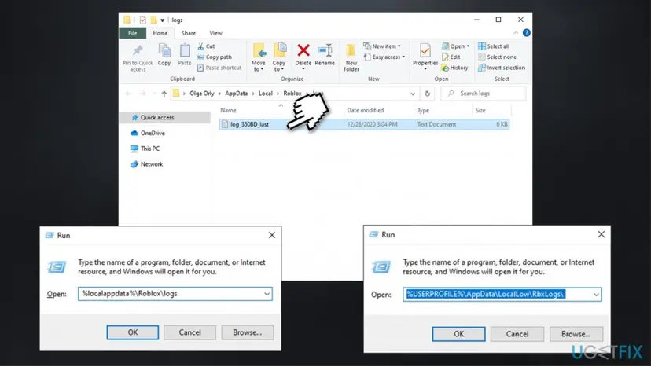Click Open field in left Run dialog

click(x=175, y=293)
